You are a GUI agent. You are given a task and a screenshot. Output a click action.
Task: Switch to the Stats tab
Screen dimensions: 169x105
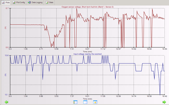point(49,3)
